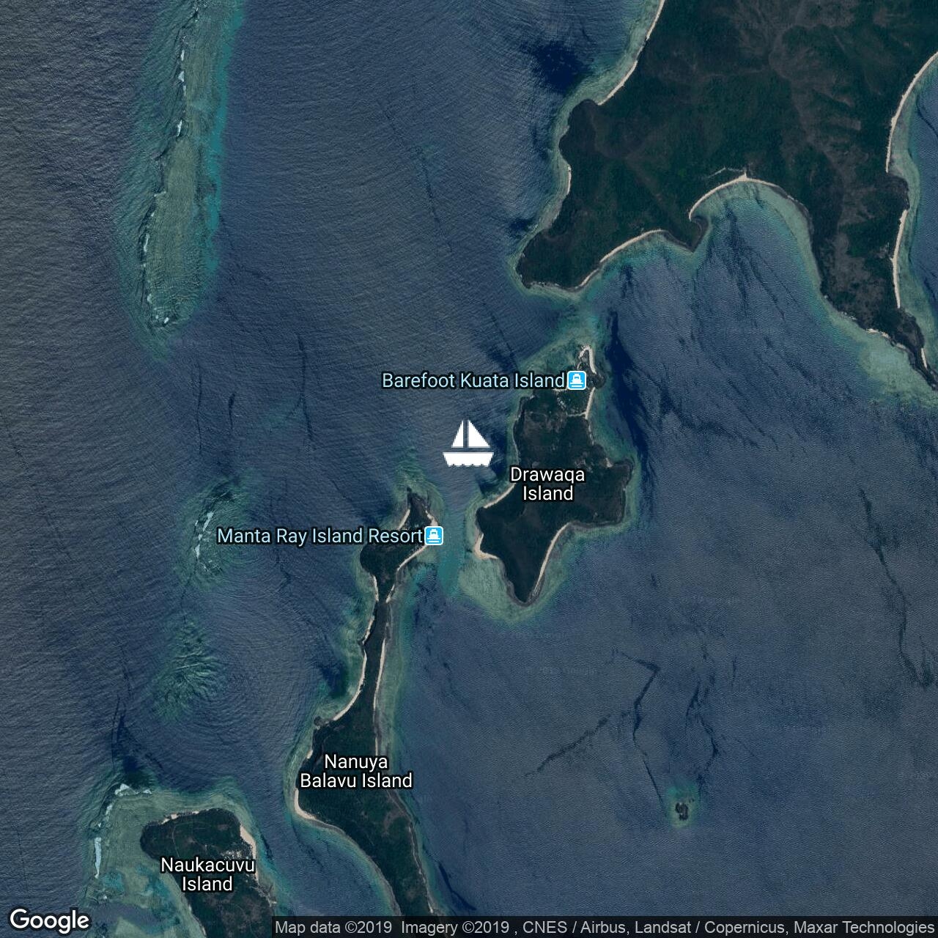Select the Manta Ray Island Resort ferry icon
The height and width of the screenshot is (938, 938).
point(435,536)
